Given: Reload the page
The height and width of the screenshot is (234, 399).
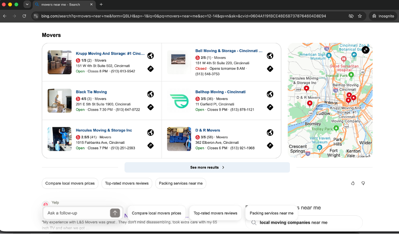Looking at the screenshot, I should point(24,16).
